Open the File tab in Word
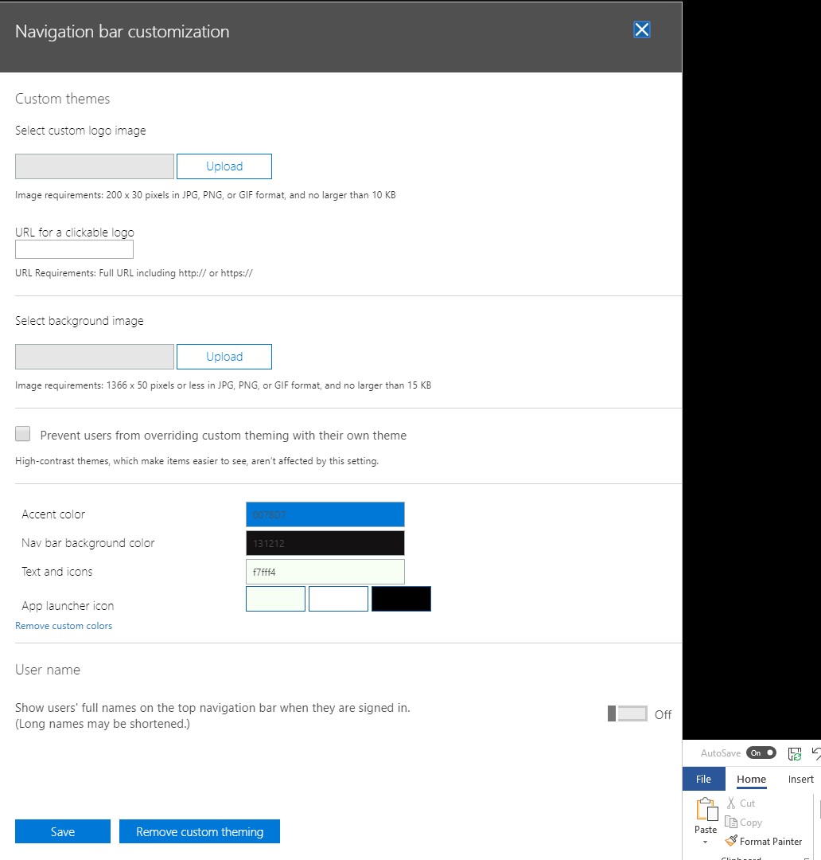The height and width of the screenshot is (860, 821). point(703,779)
